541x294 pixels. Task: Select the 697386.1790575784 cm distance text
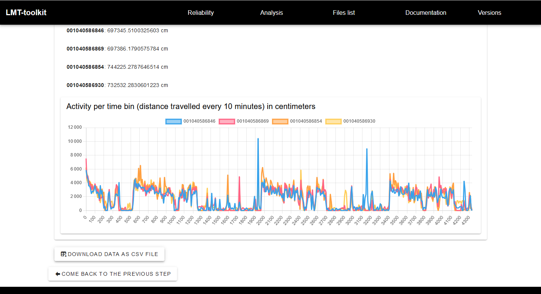137,49
